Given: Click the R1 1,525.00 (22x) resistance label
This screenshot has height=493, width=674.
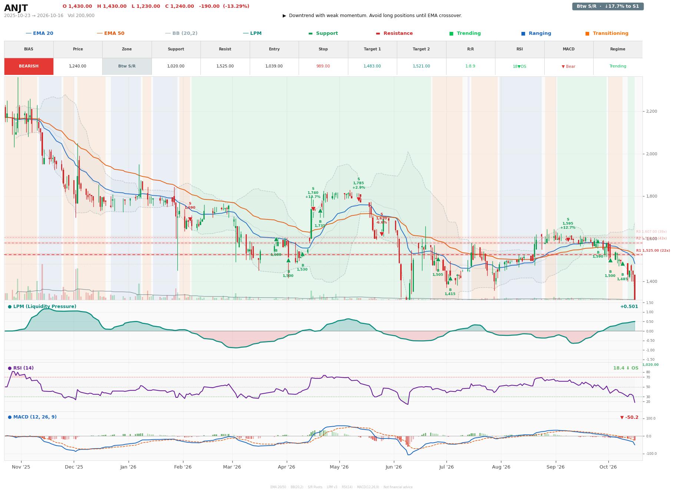Looking at the screenshot, I should pos(653,251).
